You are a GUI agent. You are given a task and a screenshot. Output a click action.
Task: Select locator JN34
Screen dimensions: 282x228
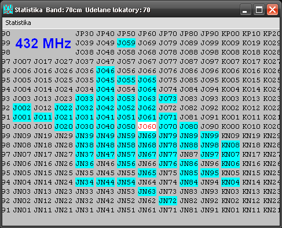coord(85,182)
